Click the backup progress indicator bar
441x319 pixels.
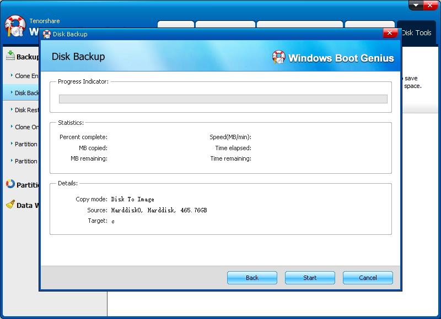pos(223,99)
